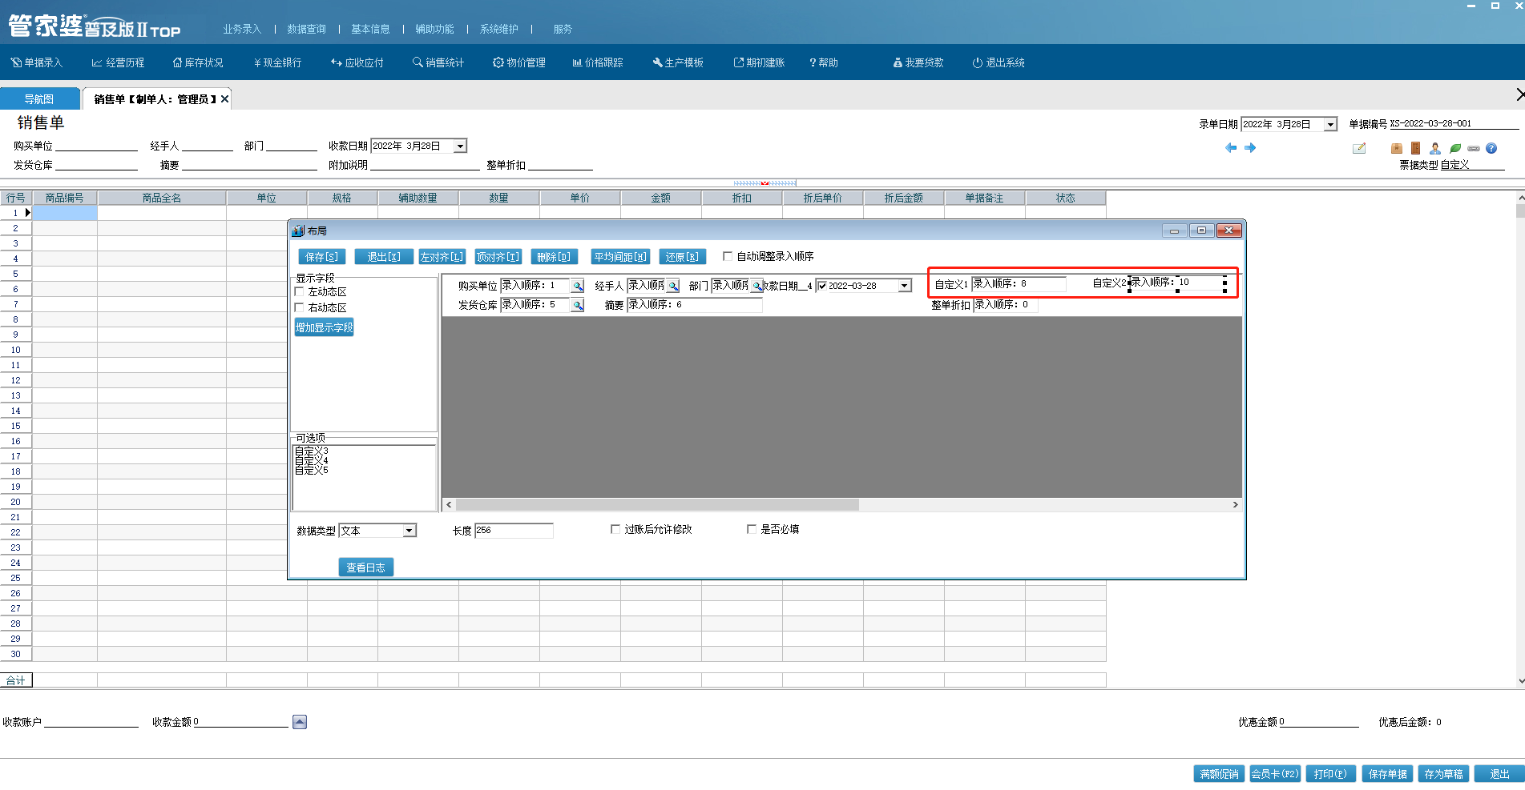Viewport: 1525px width, 790px height.
Task: Open 现金银行 toolbar item
Action: click(x=277, y=62)
